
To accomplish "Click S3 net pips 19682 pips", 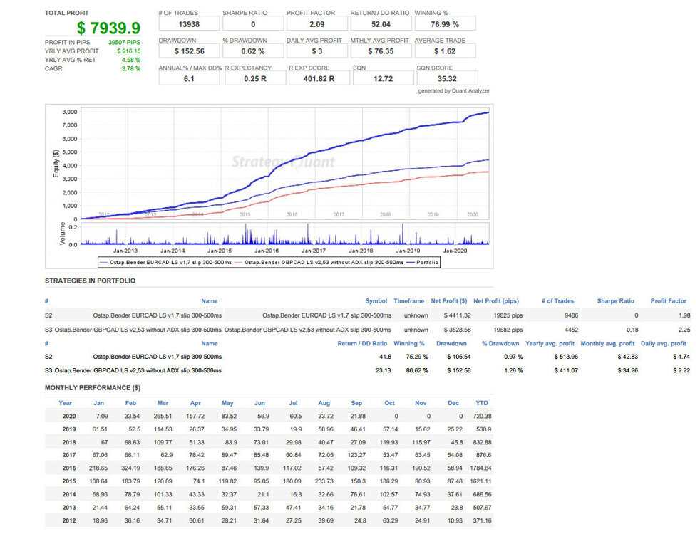I will pyautogui.click(x=508, y=330).
